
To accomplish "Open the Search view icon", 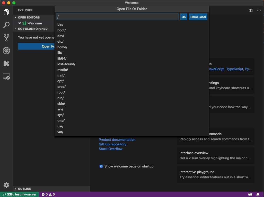I will click(x=6, y=25).
